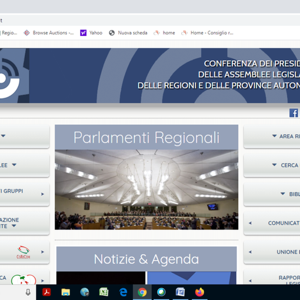
Task: Open the assembly hall photo
Action: pos(146,189)
